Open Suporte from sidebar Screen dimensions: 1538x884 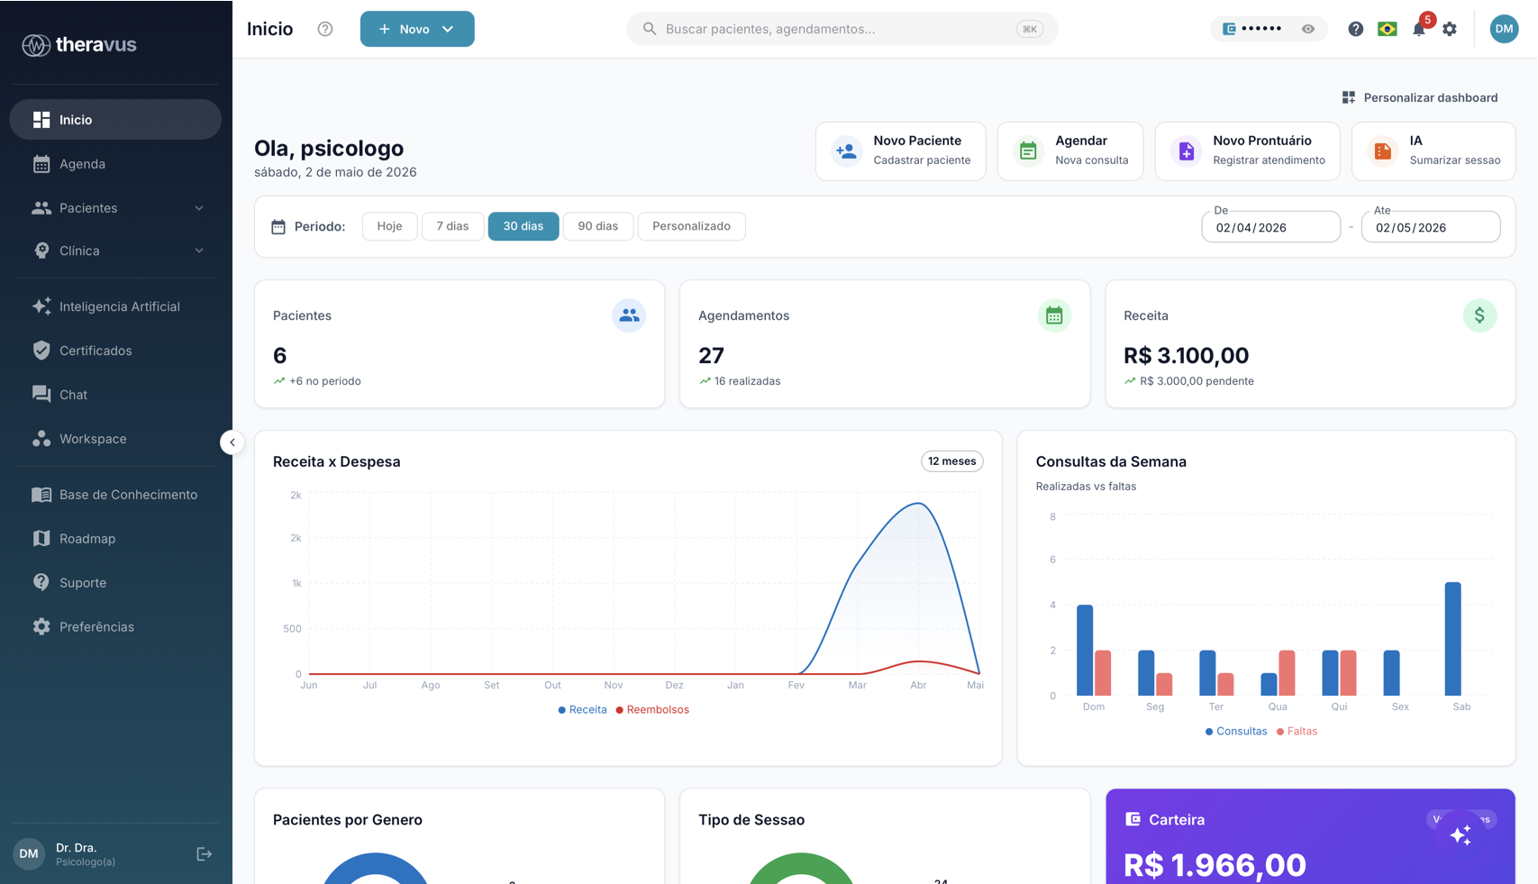(x=115, y=583)
